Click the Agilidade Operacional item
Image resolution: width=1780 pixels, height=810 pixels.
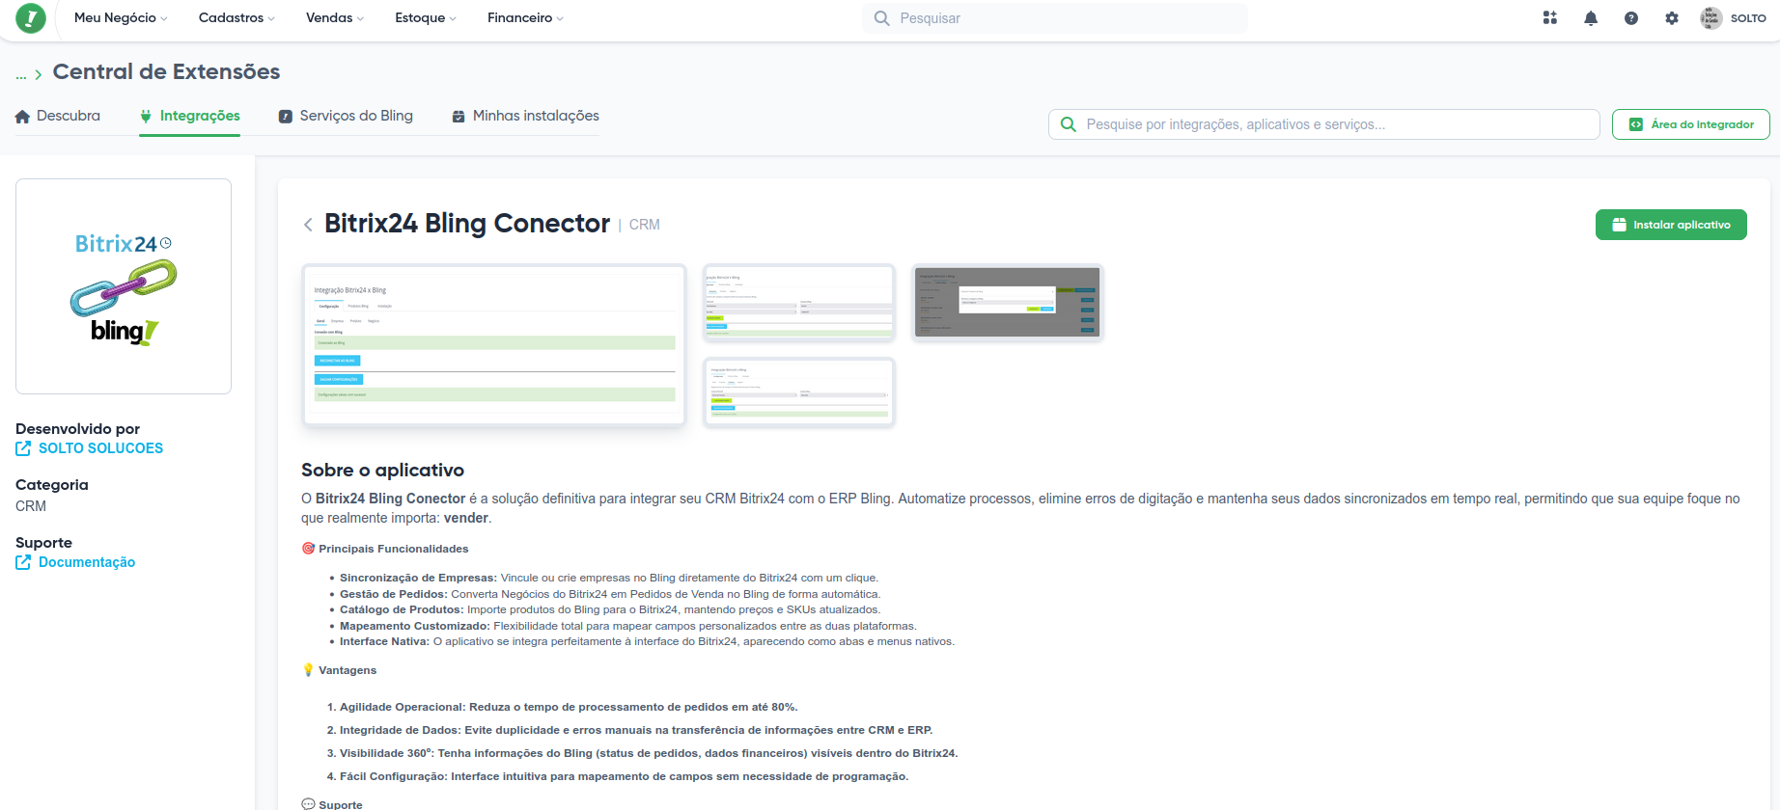(569, 707)
